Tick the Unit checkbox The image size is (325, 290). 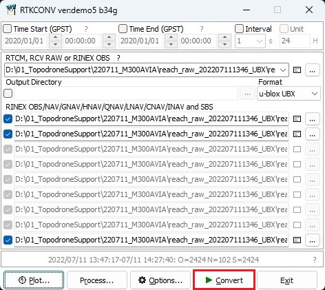coord(284,29)
